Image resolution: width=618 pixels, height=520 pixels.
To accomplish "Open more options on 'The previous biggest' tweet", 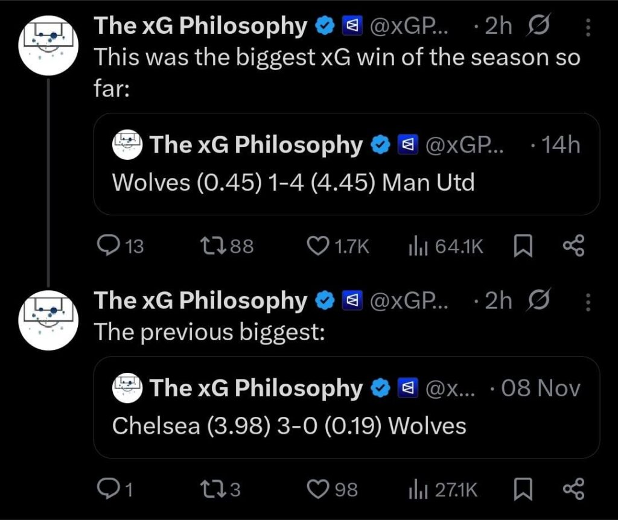I will click(x=588, y=300).
